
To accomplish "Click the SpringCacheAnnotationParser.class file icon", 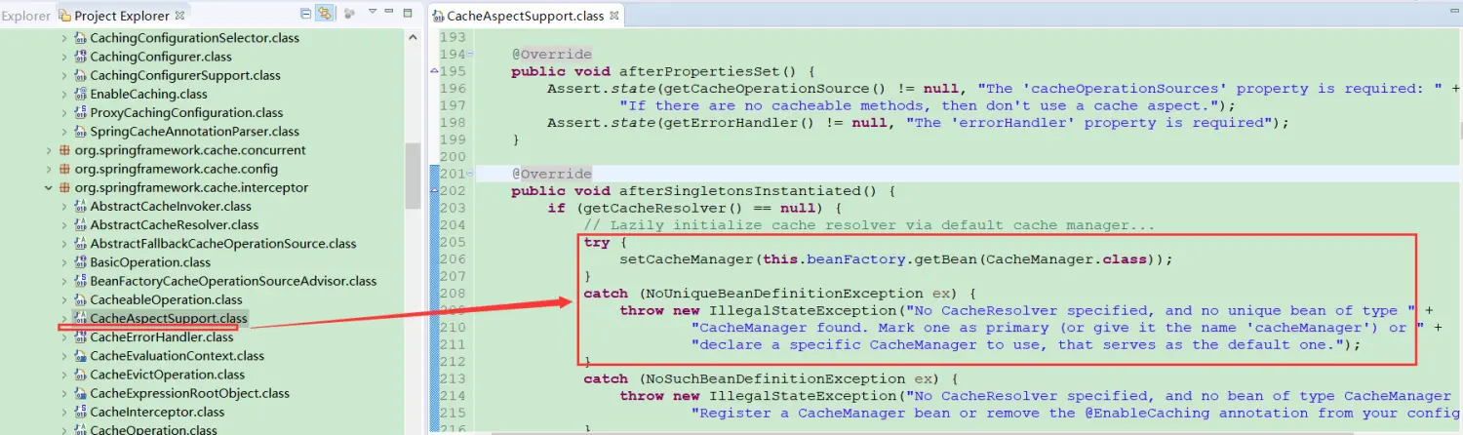I will [80, 132].
